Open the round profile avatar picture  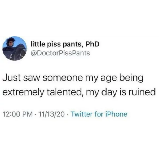[x=15, y=48]
